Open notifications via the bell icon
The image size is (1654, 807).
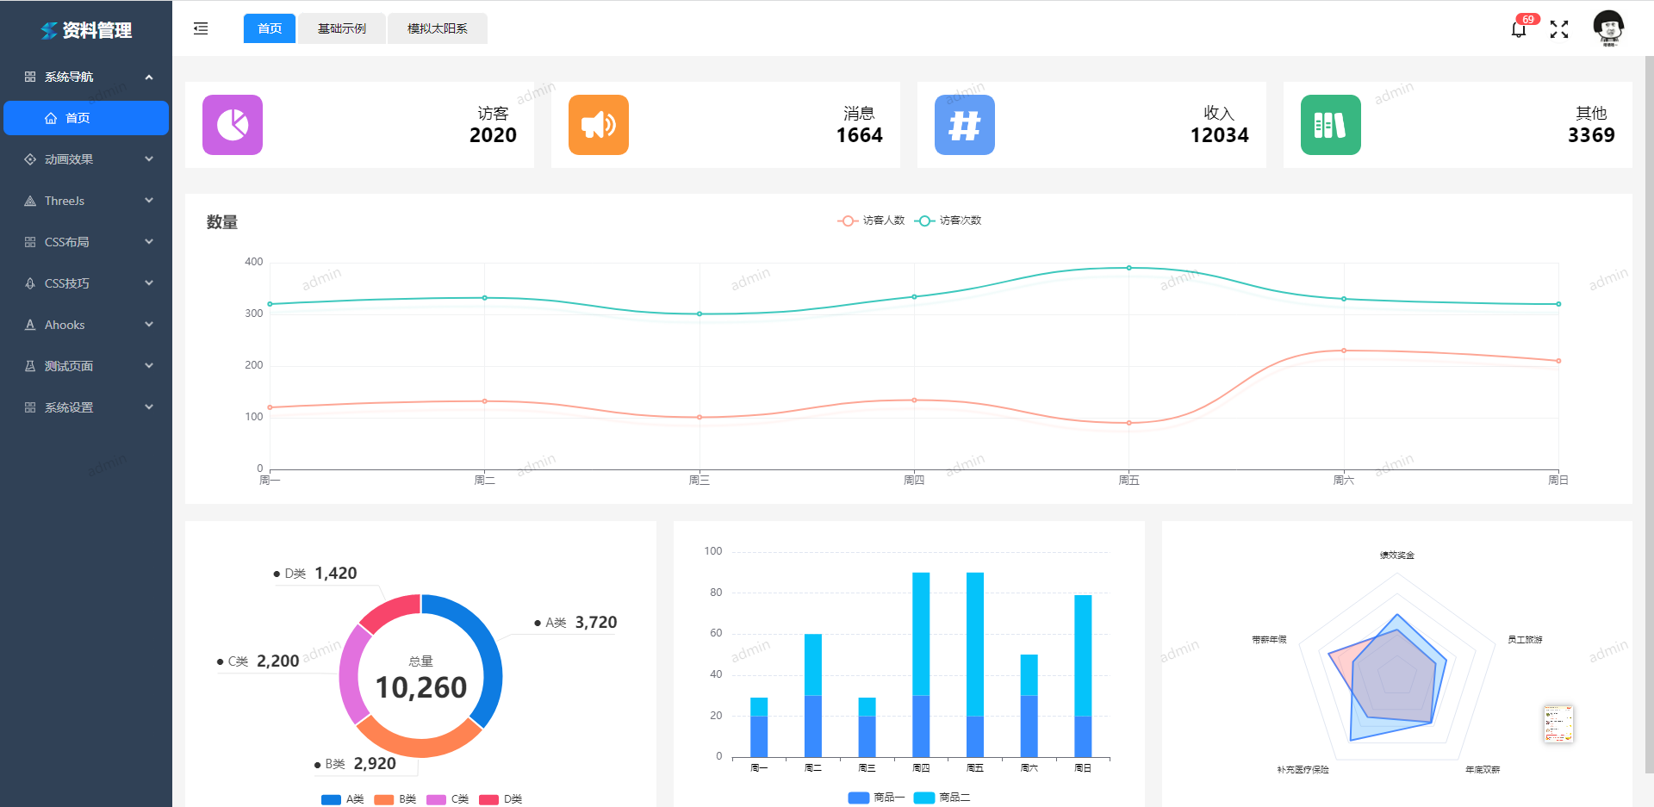pyautogui.click(x=1519, y=29)
